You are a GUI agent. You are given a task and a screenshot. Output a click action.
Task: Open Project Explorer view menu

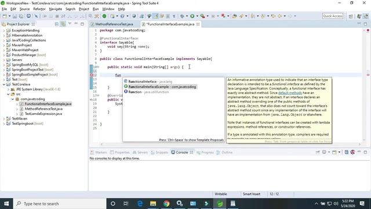pyautogui.click(x=70, y=24)
